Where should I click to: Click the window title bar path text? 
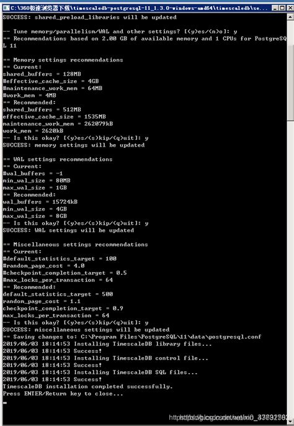point(140,8)
